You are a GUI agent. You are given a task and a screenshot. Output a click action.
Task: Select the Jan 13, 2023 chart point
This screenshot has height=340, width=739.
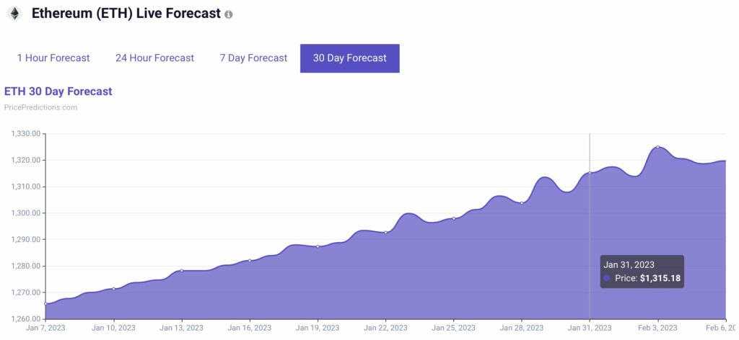181,271
